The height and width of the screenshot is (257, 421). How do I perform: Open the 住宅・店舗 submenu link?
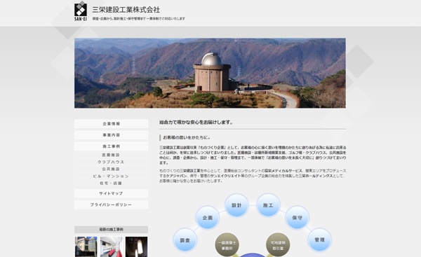point(111,183)
